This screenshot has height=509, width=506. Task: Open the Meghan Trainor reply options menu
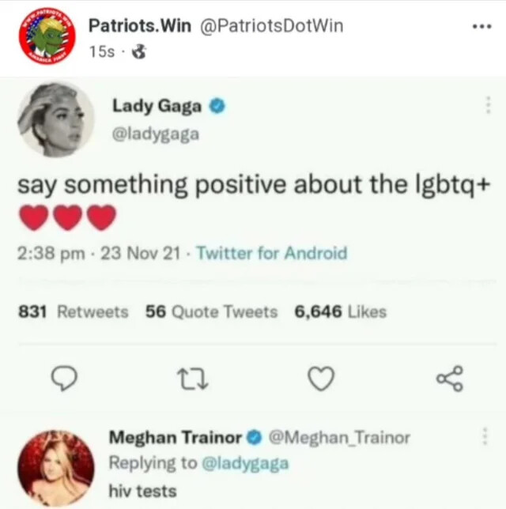pos(485,436)
